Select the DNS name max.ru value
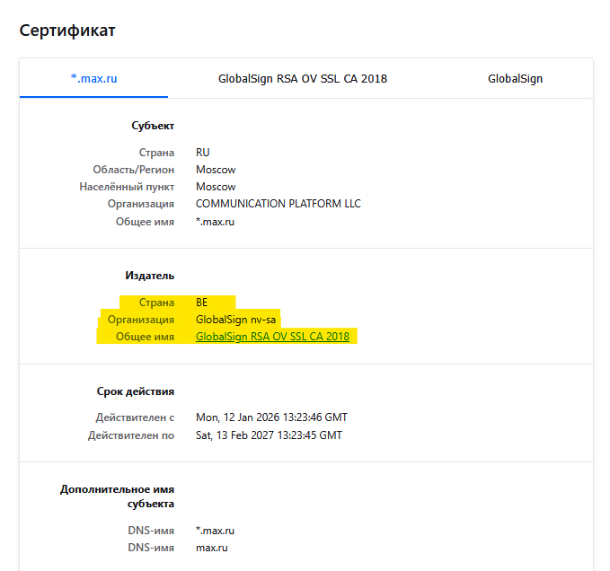Viewport: 610px width, 571px height. (212, 548)
